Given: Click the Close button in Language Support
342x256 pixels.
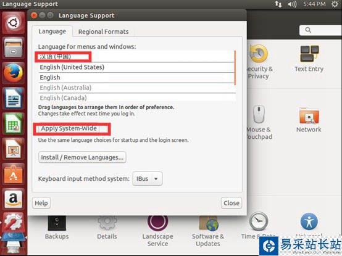Looking at the screenshot, I should point(231,203).
